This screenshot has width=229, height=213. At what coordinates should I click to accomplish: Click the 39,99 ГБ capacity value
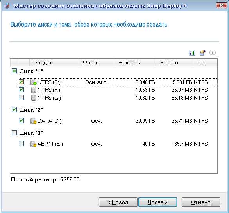pos(145,121)
